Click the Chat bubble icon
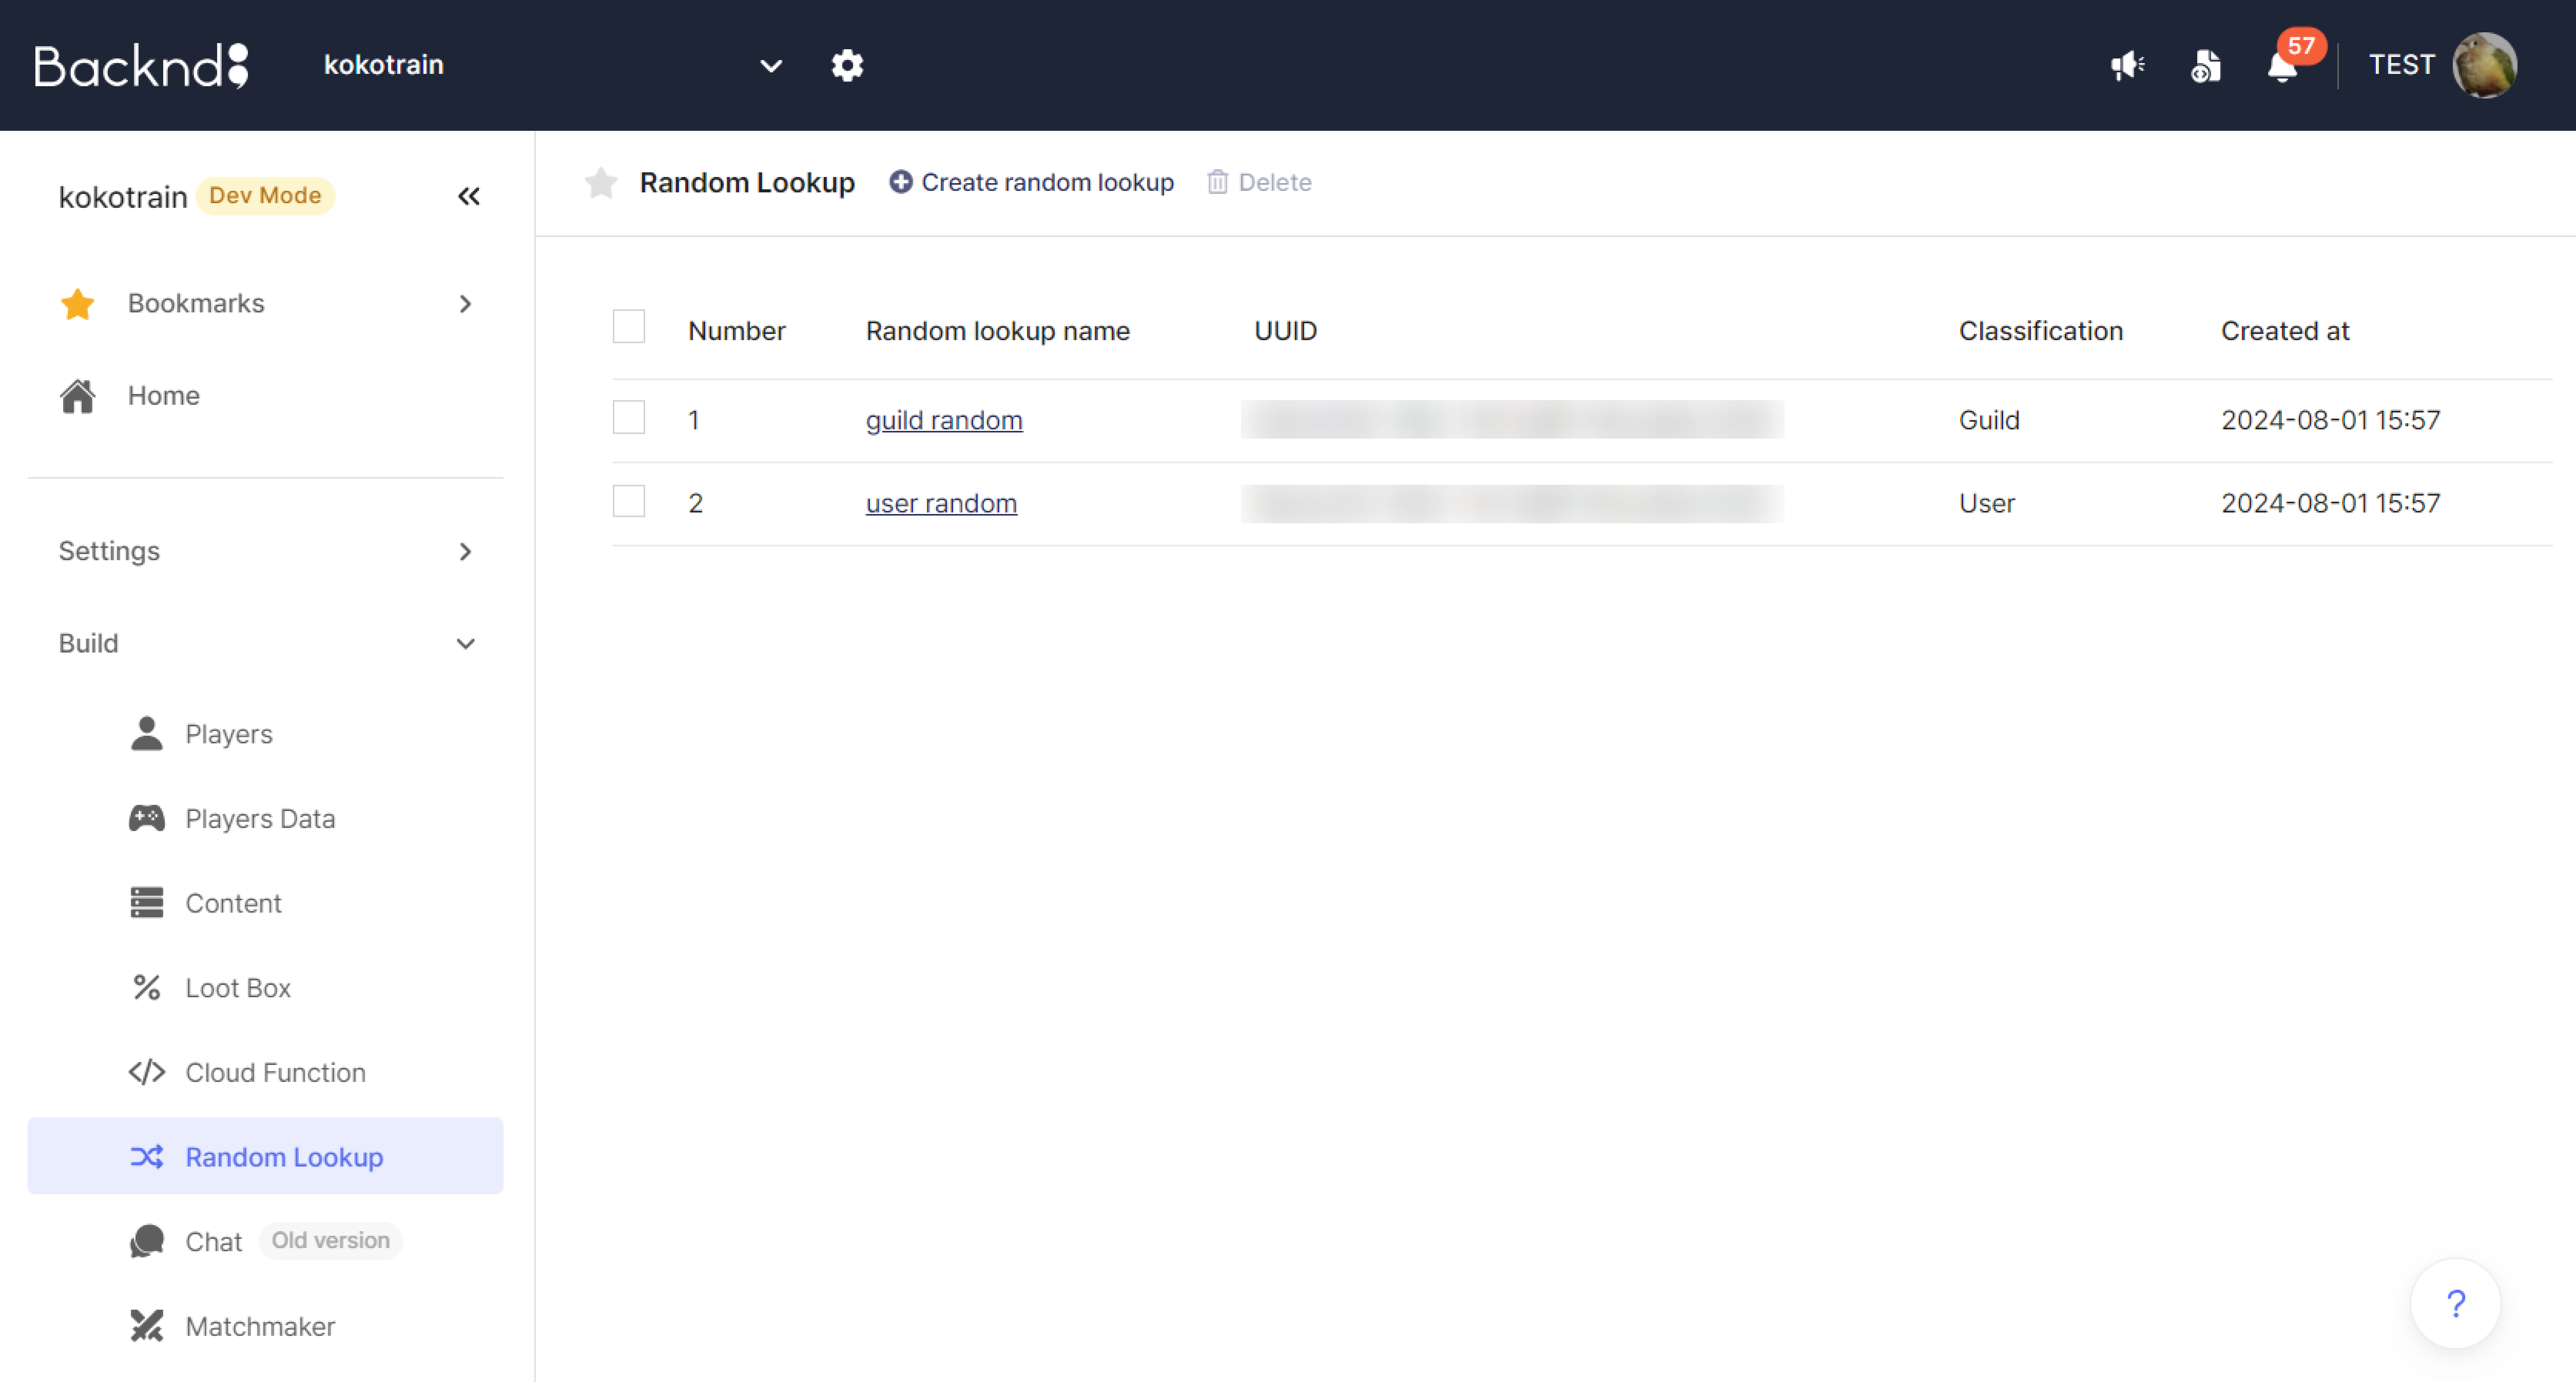This screenshot has height=1382, width=2576. pyautogui.click(x=147, y=1241)
